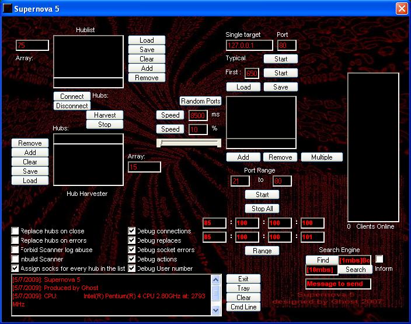
Task: Add a hub in Hub Harvester
Action: point(30,153)
